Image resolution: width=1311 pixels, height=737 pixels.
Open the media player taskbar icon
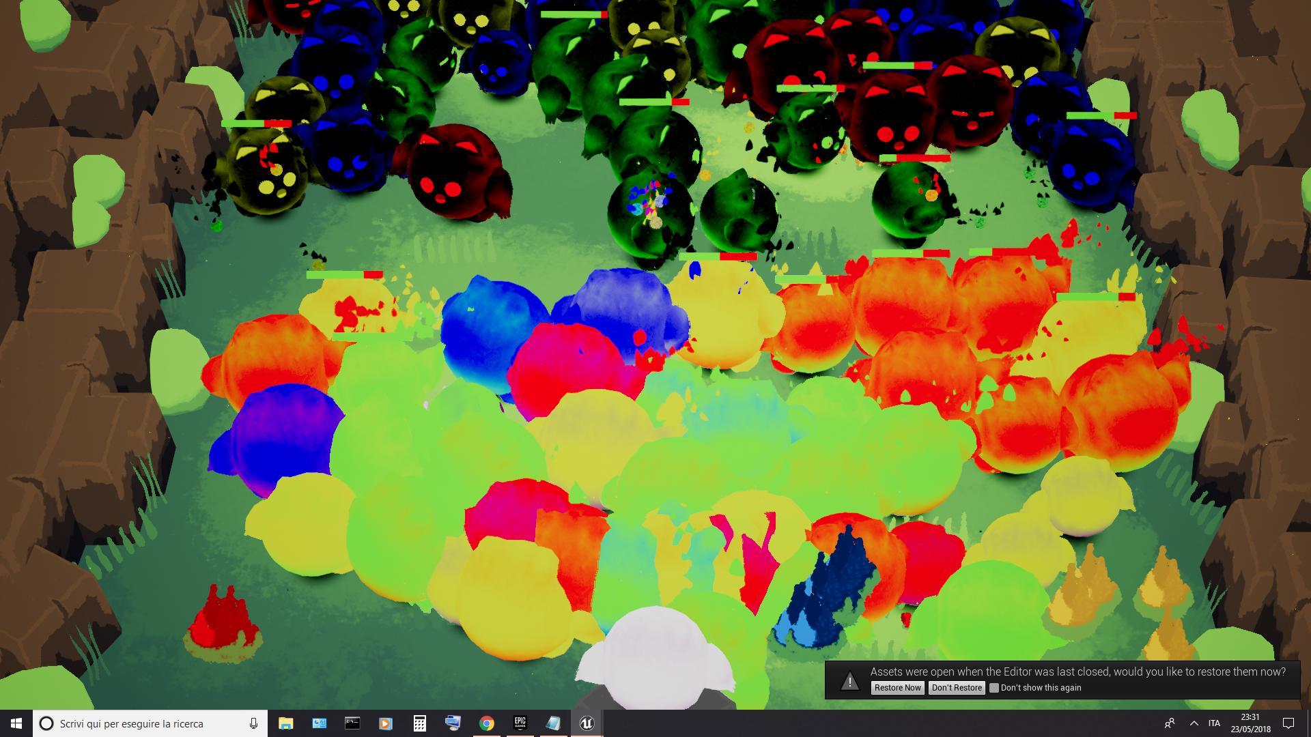pos(386,723)
